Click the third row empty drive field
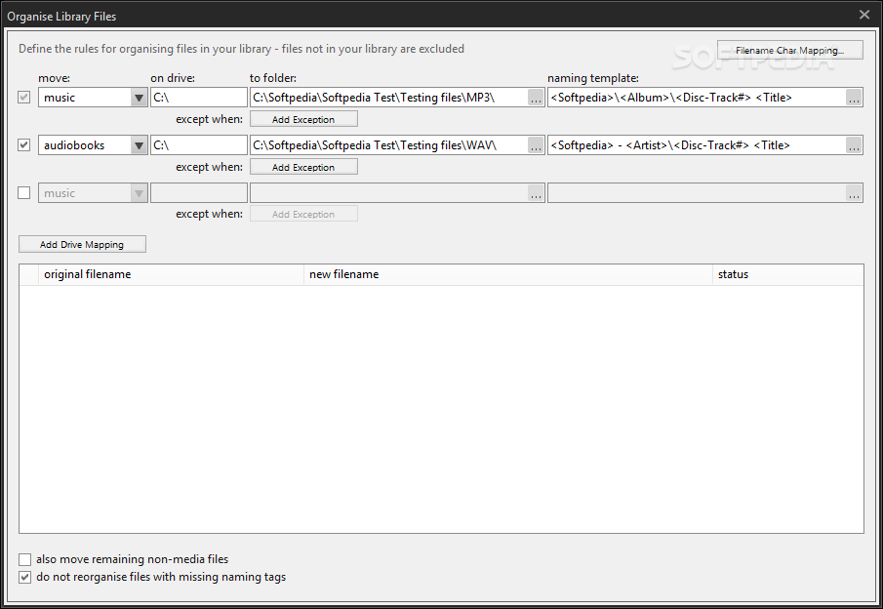The width and height of the screenshot is (883, 609). pos(199,192)
